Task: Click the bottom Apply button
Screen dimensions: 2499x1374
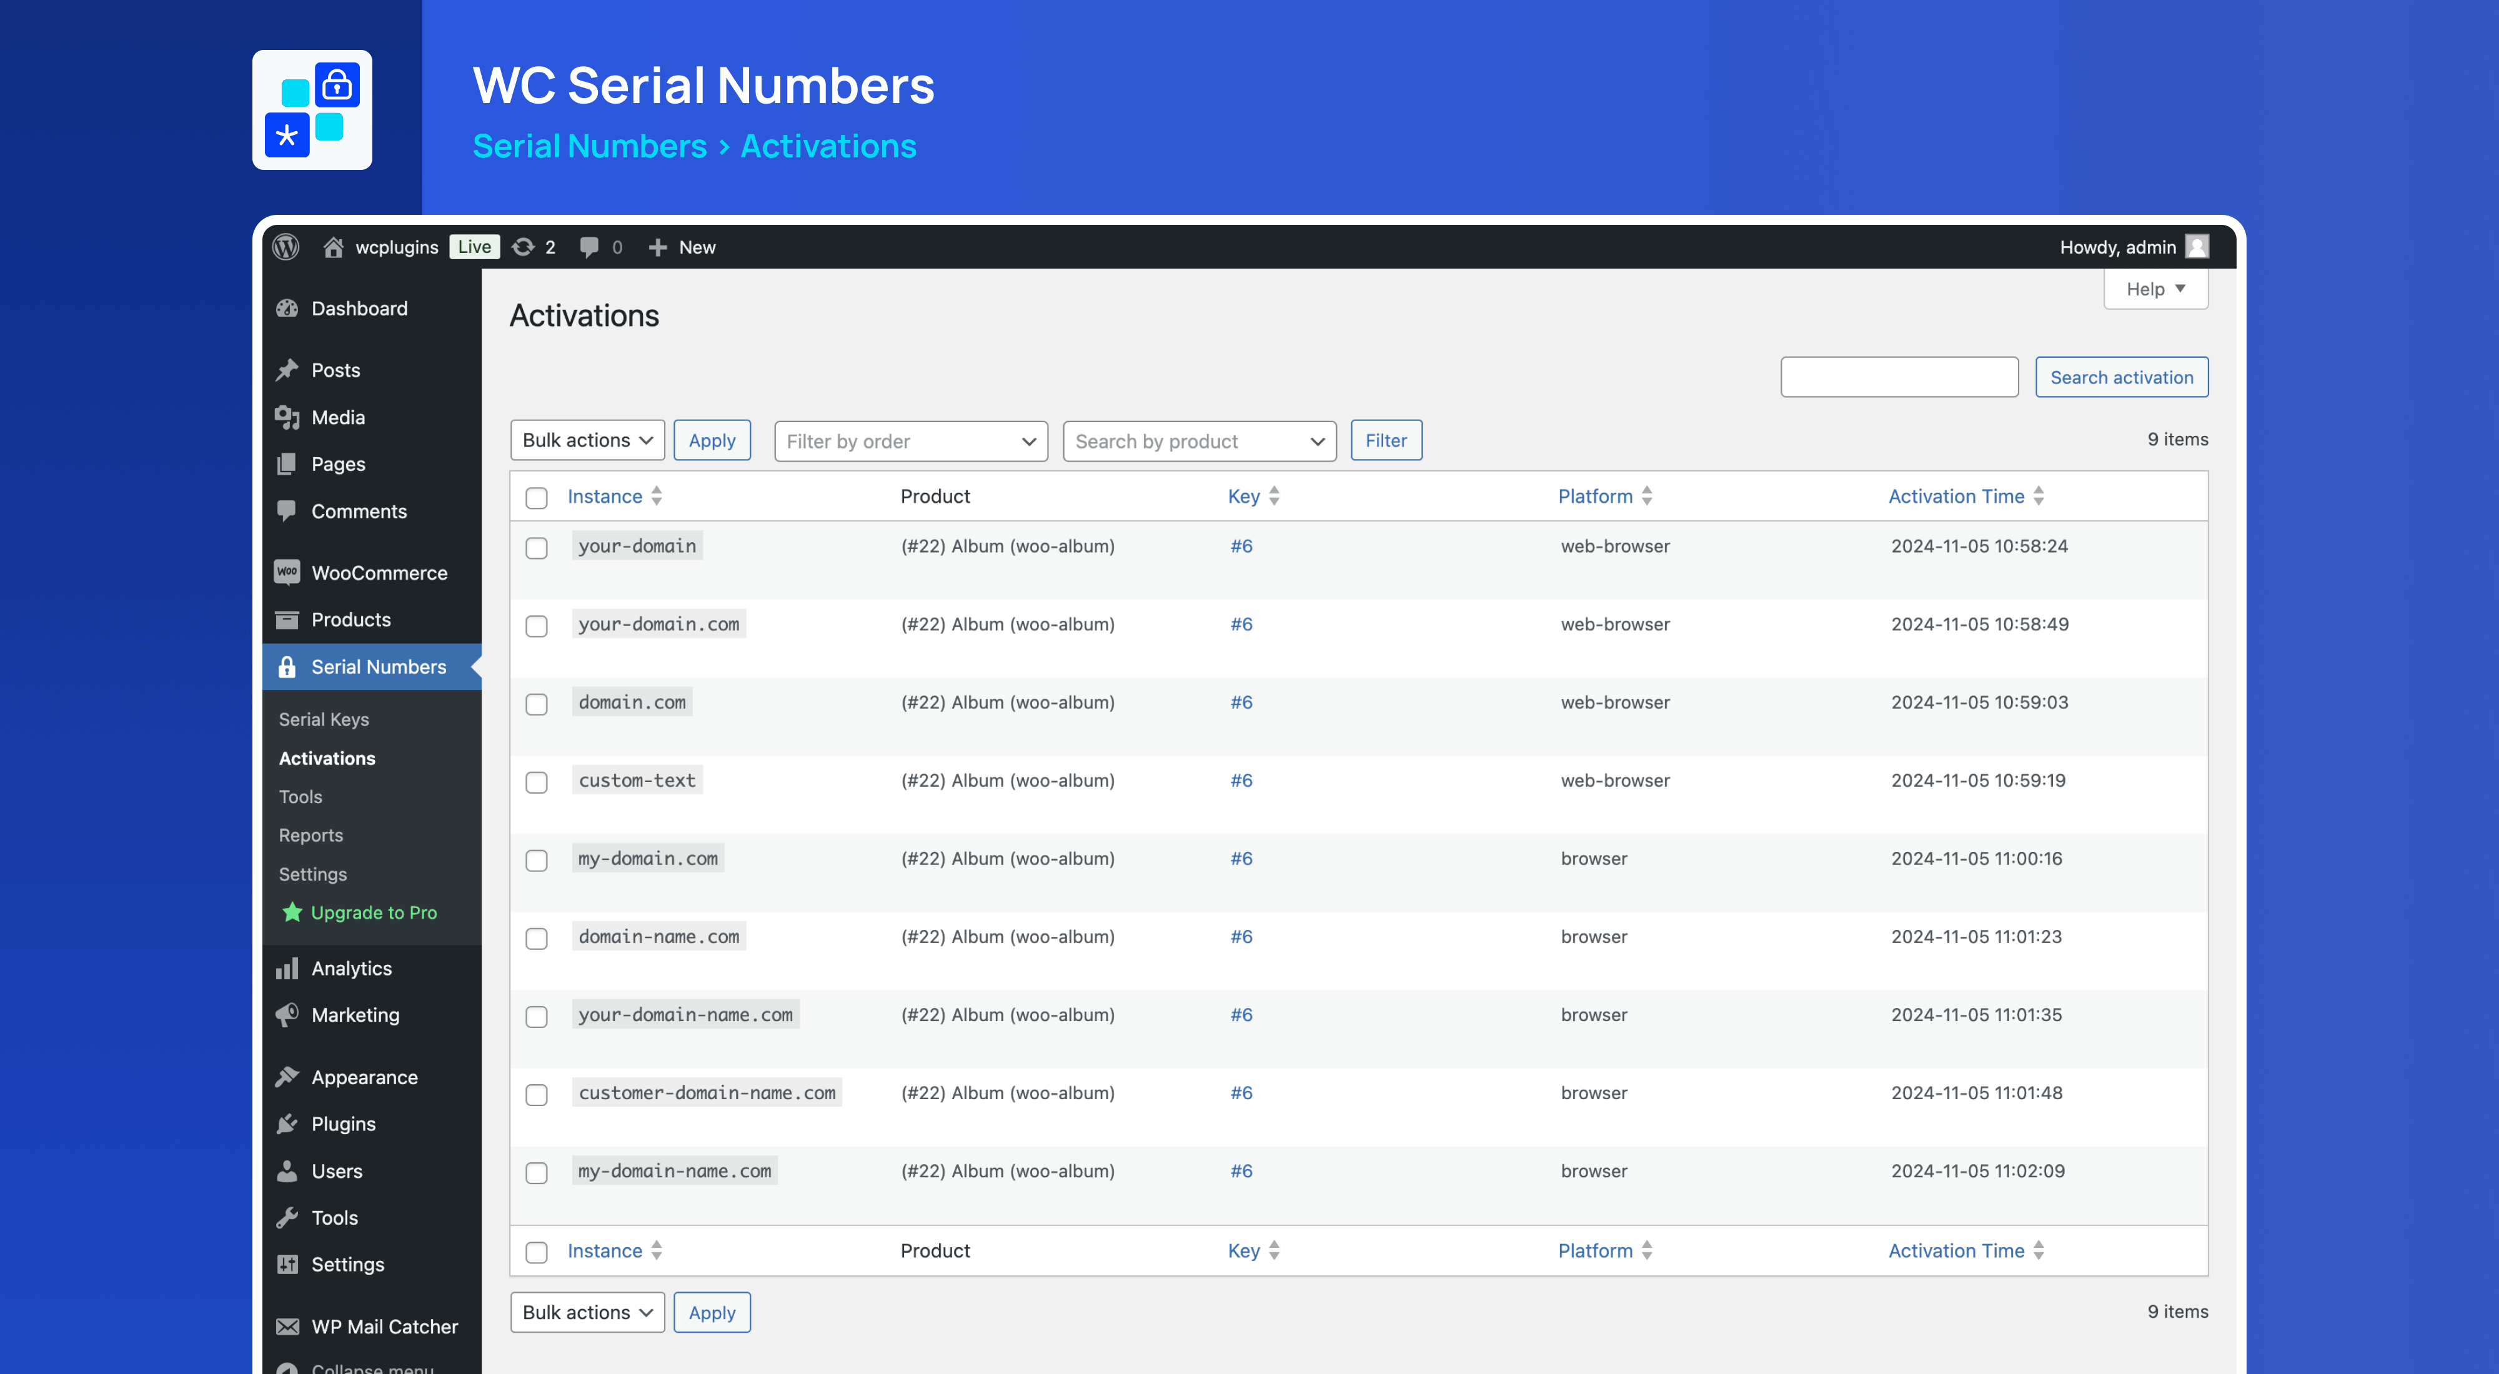Action: 712,1312
